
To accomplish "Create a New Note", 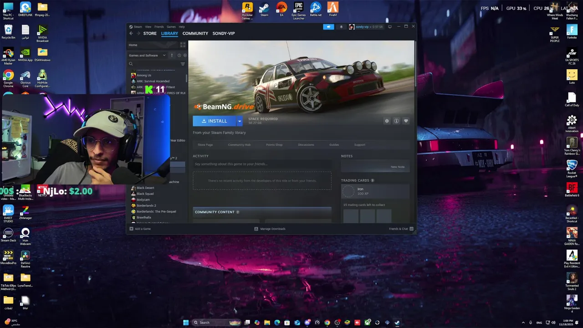I will (x=397, y=167).
